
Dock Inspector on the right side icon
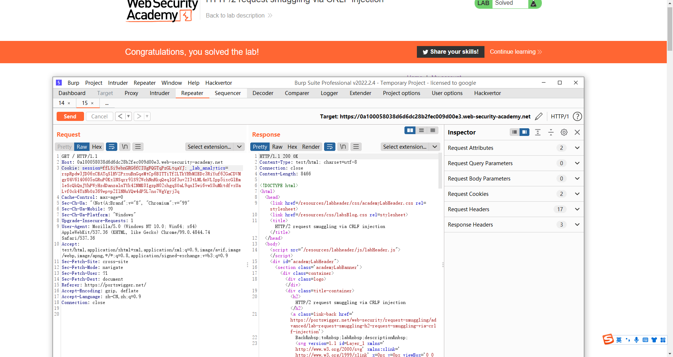pyautogui.click(x=524, y=132)
